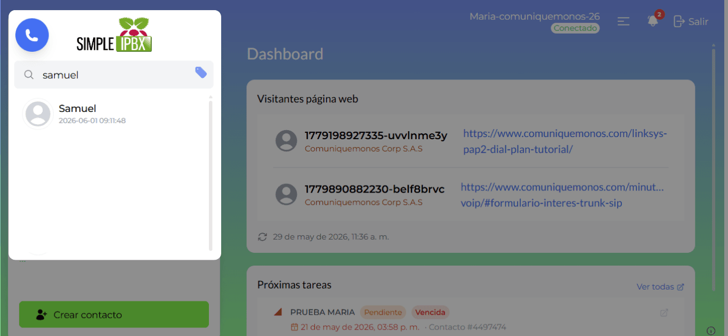Click the magnifier search icon
This screenshot has height=336, width=728.
click(x=29, y=75)
